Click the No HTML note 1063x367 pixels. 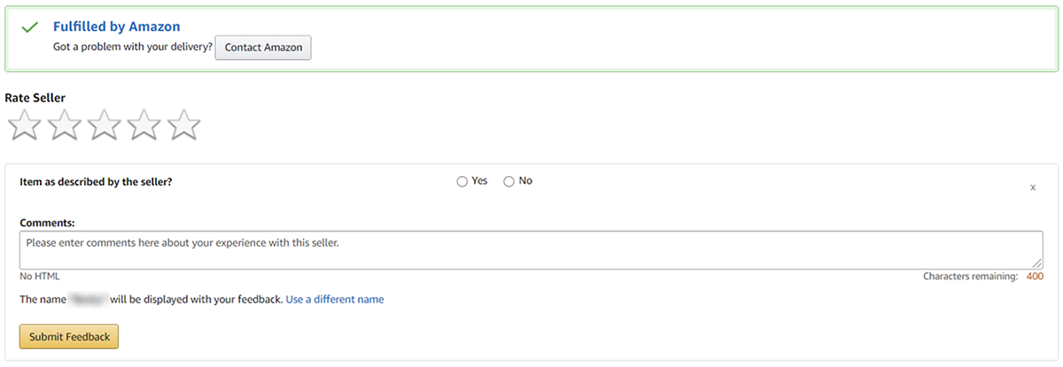tap(40, 277)
